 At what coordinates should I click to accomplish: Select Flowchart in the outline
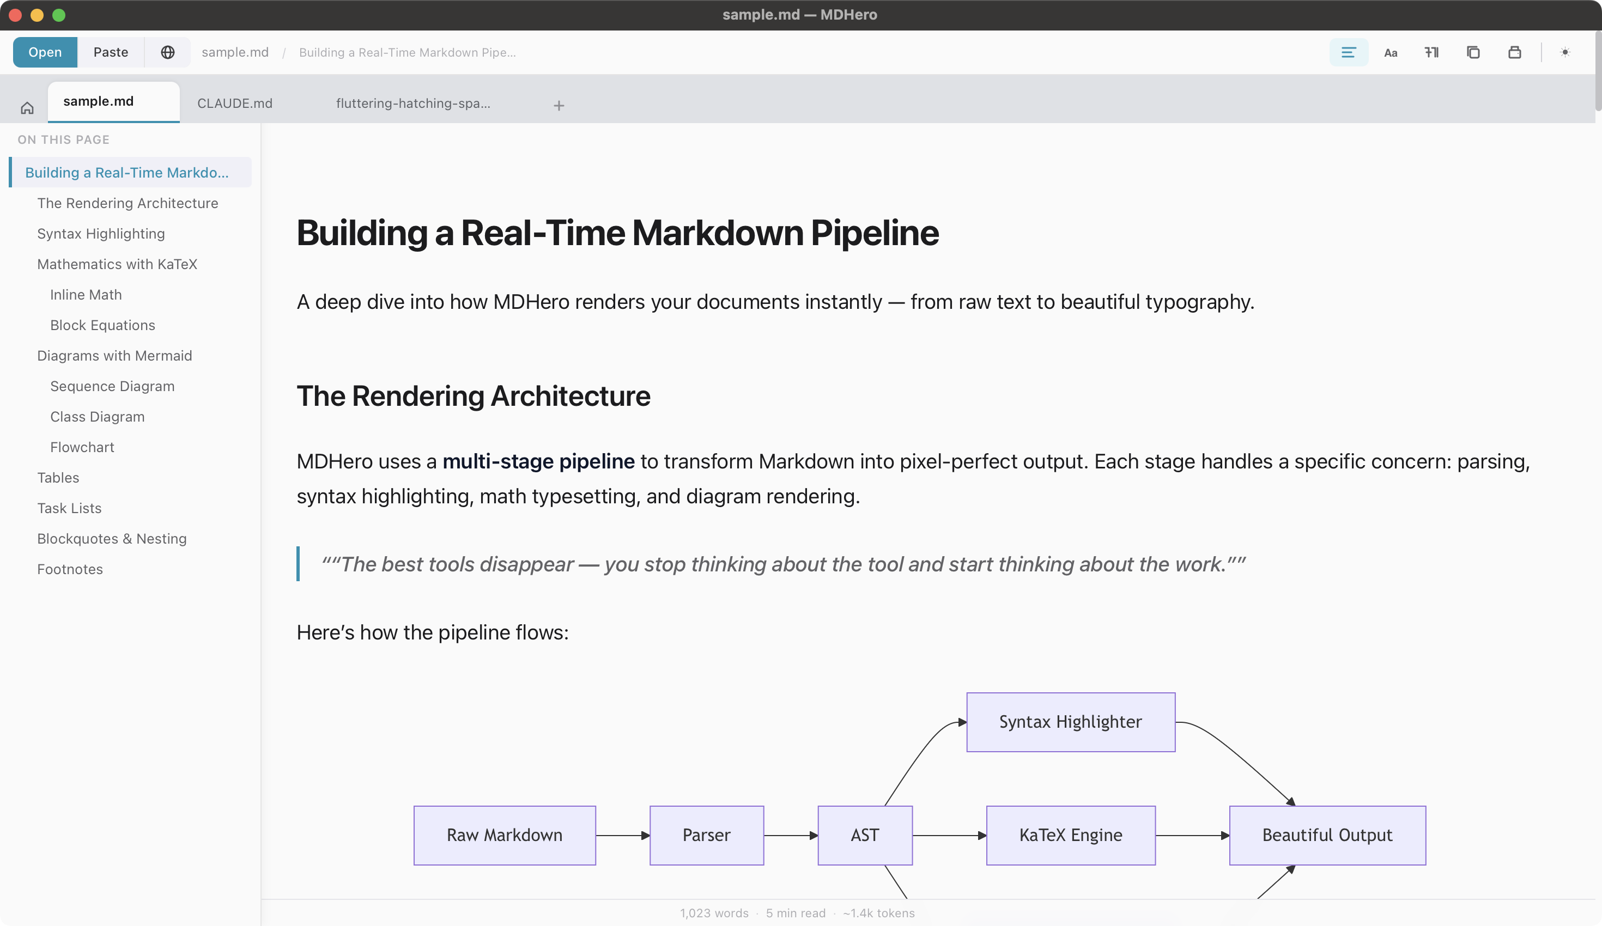[82, 447]
